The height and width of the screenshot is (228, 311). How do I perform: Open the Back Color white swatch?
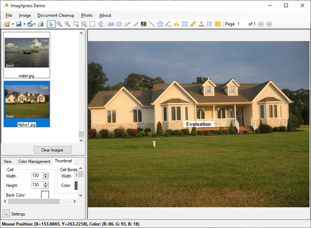click(45, 195)
